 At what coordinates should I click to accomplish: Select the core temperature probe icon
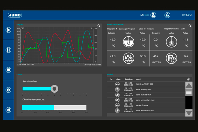coord(171,42)
